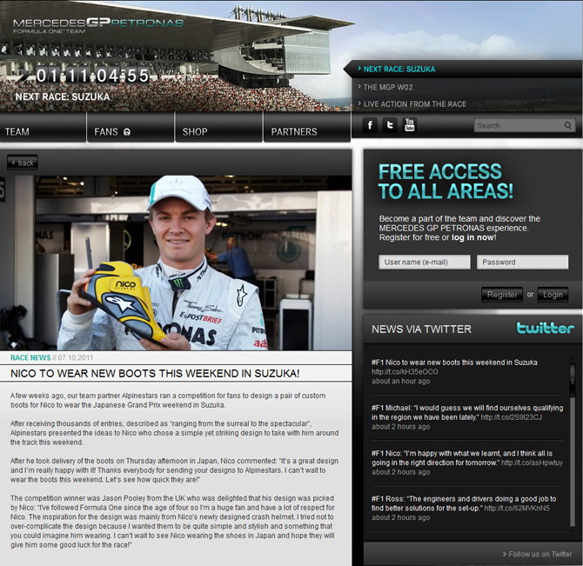Image resolution: width=583 pixels, height=566 pixels.
Task: Follow us on Twitter link
Action: [x=537, y=554]
